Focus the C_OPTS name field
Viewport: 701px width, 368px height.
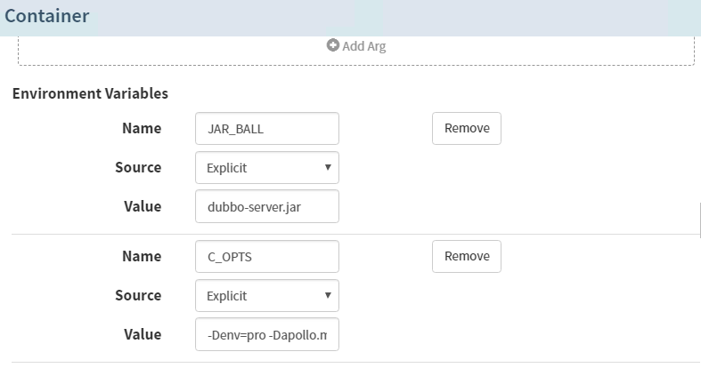[266, 256]
